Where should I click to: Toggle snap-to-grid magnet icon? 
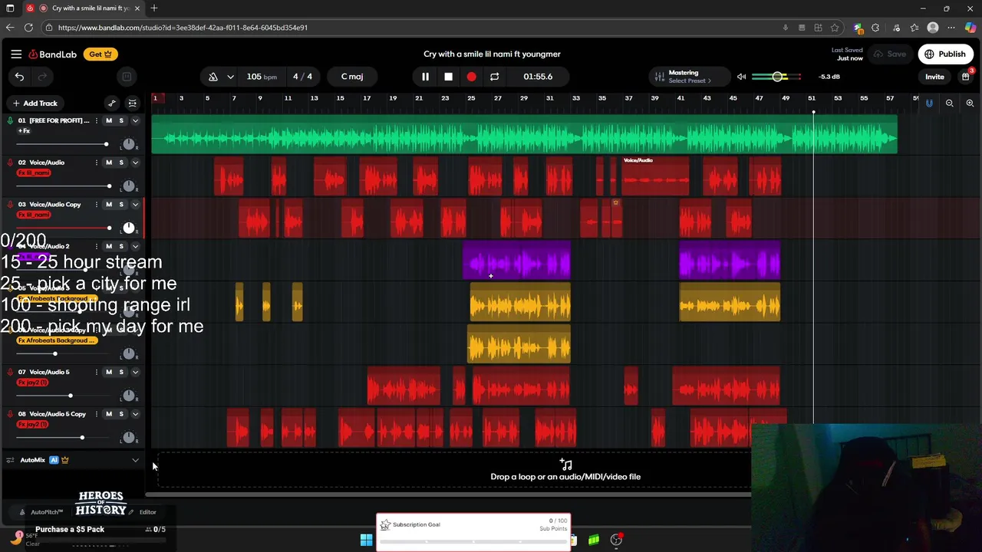(929, 103)
